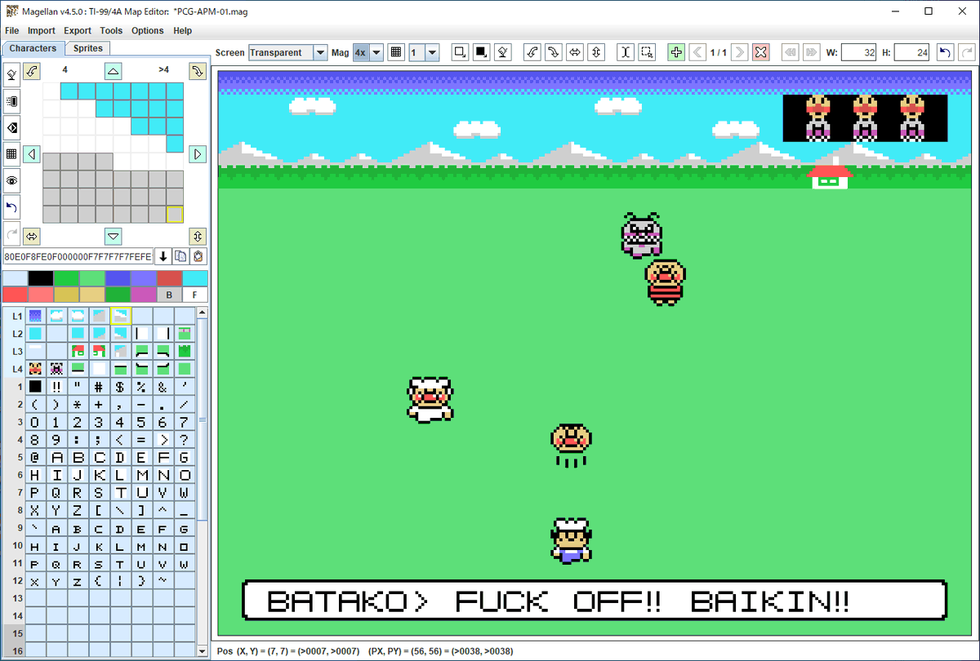Undo map edit in top toolbar
The height and width of the screenshot is (661, 980).
[946, 52]
